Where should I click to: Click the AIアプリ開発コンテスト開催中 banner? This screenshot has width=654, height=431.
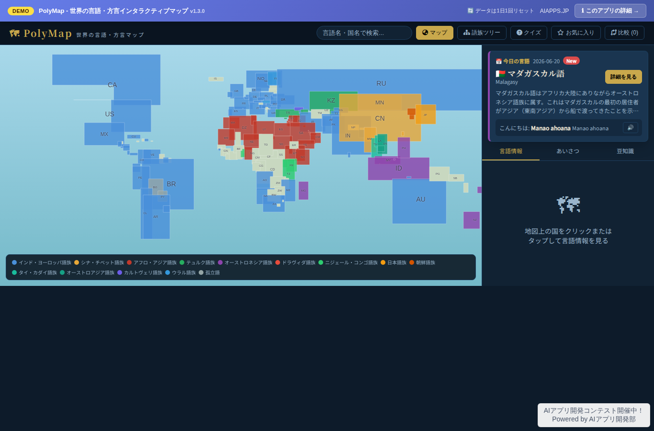[x=594, y=415]
